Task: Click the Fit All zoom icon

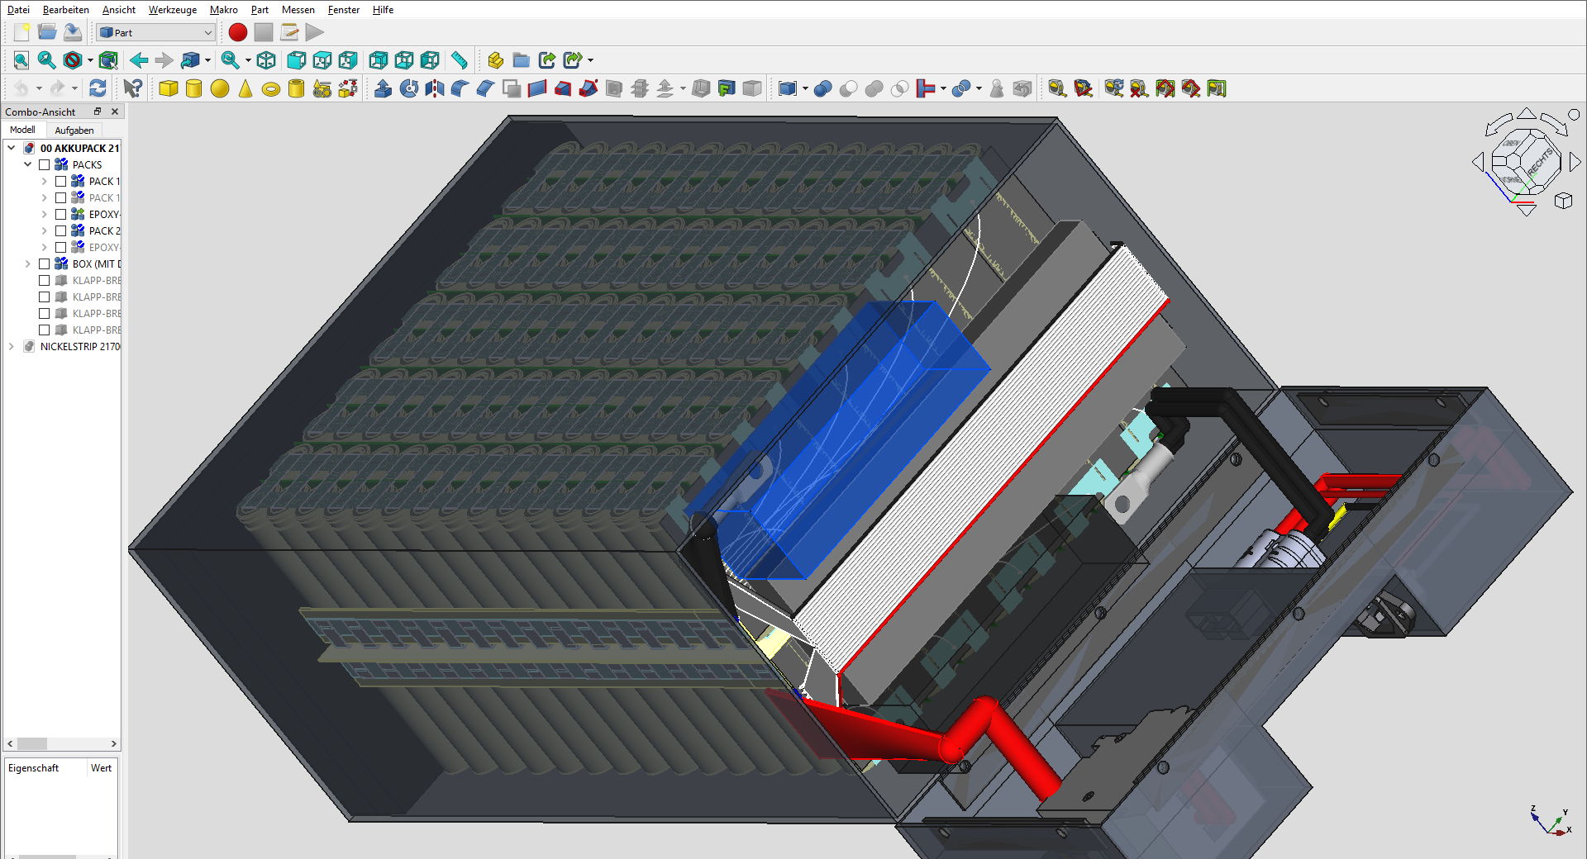Action: tap(21, 60)
